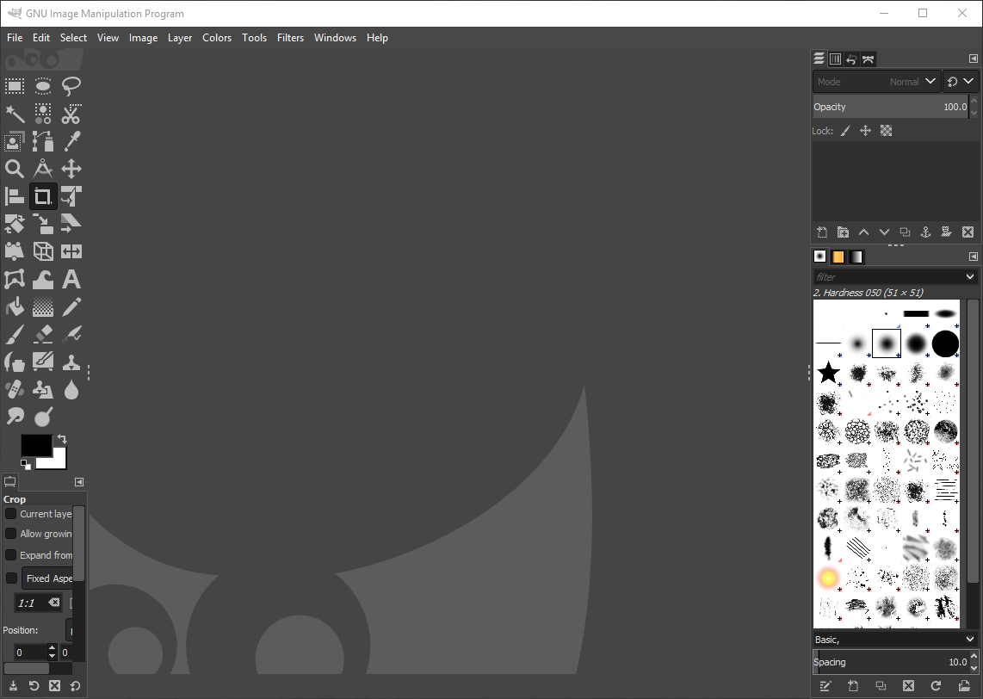Select the Text tool
The height and width of the screenshot is (699, 983).
pyautogui.click(x=71, y=280)
